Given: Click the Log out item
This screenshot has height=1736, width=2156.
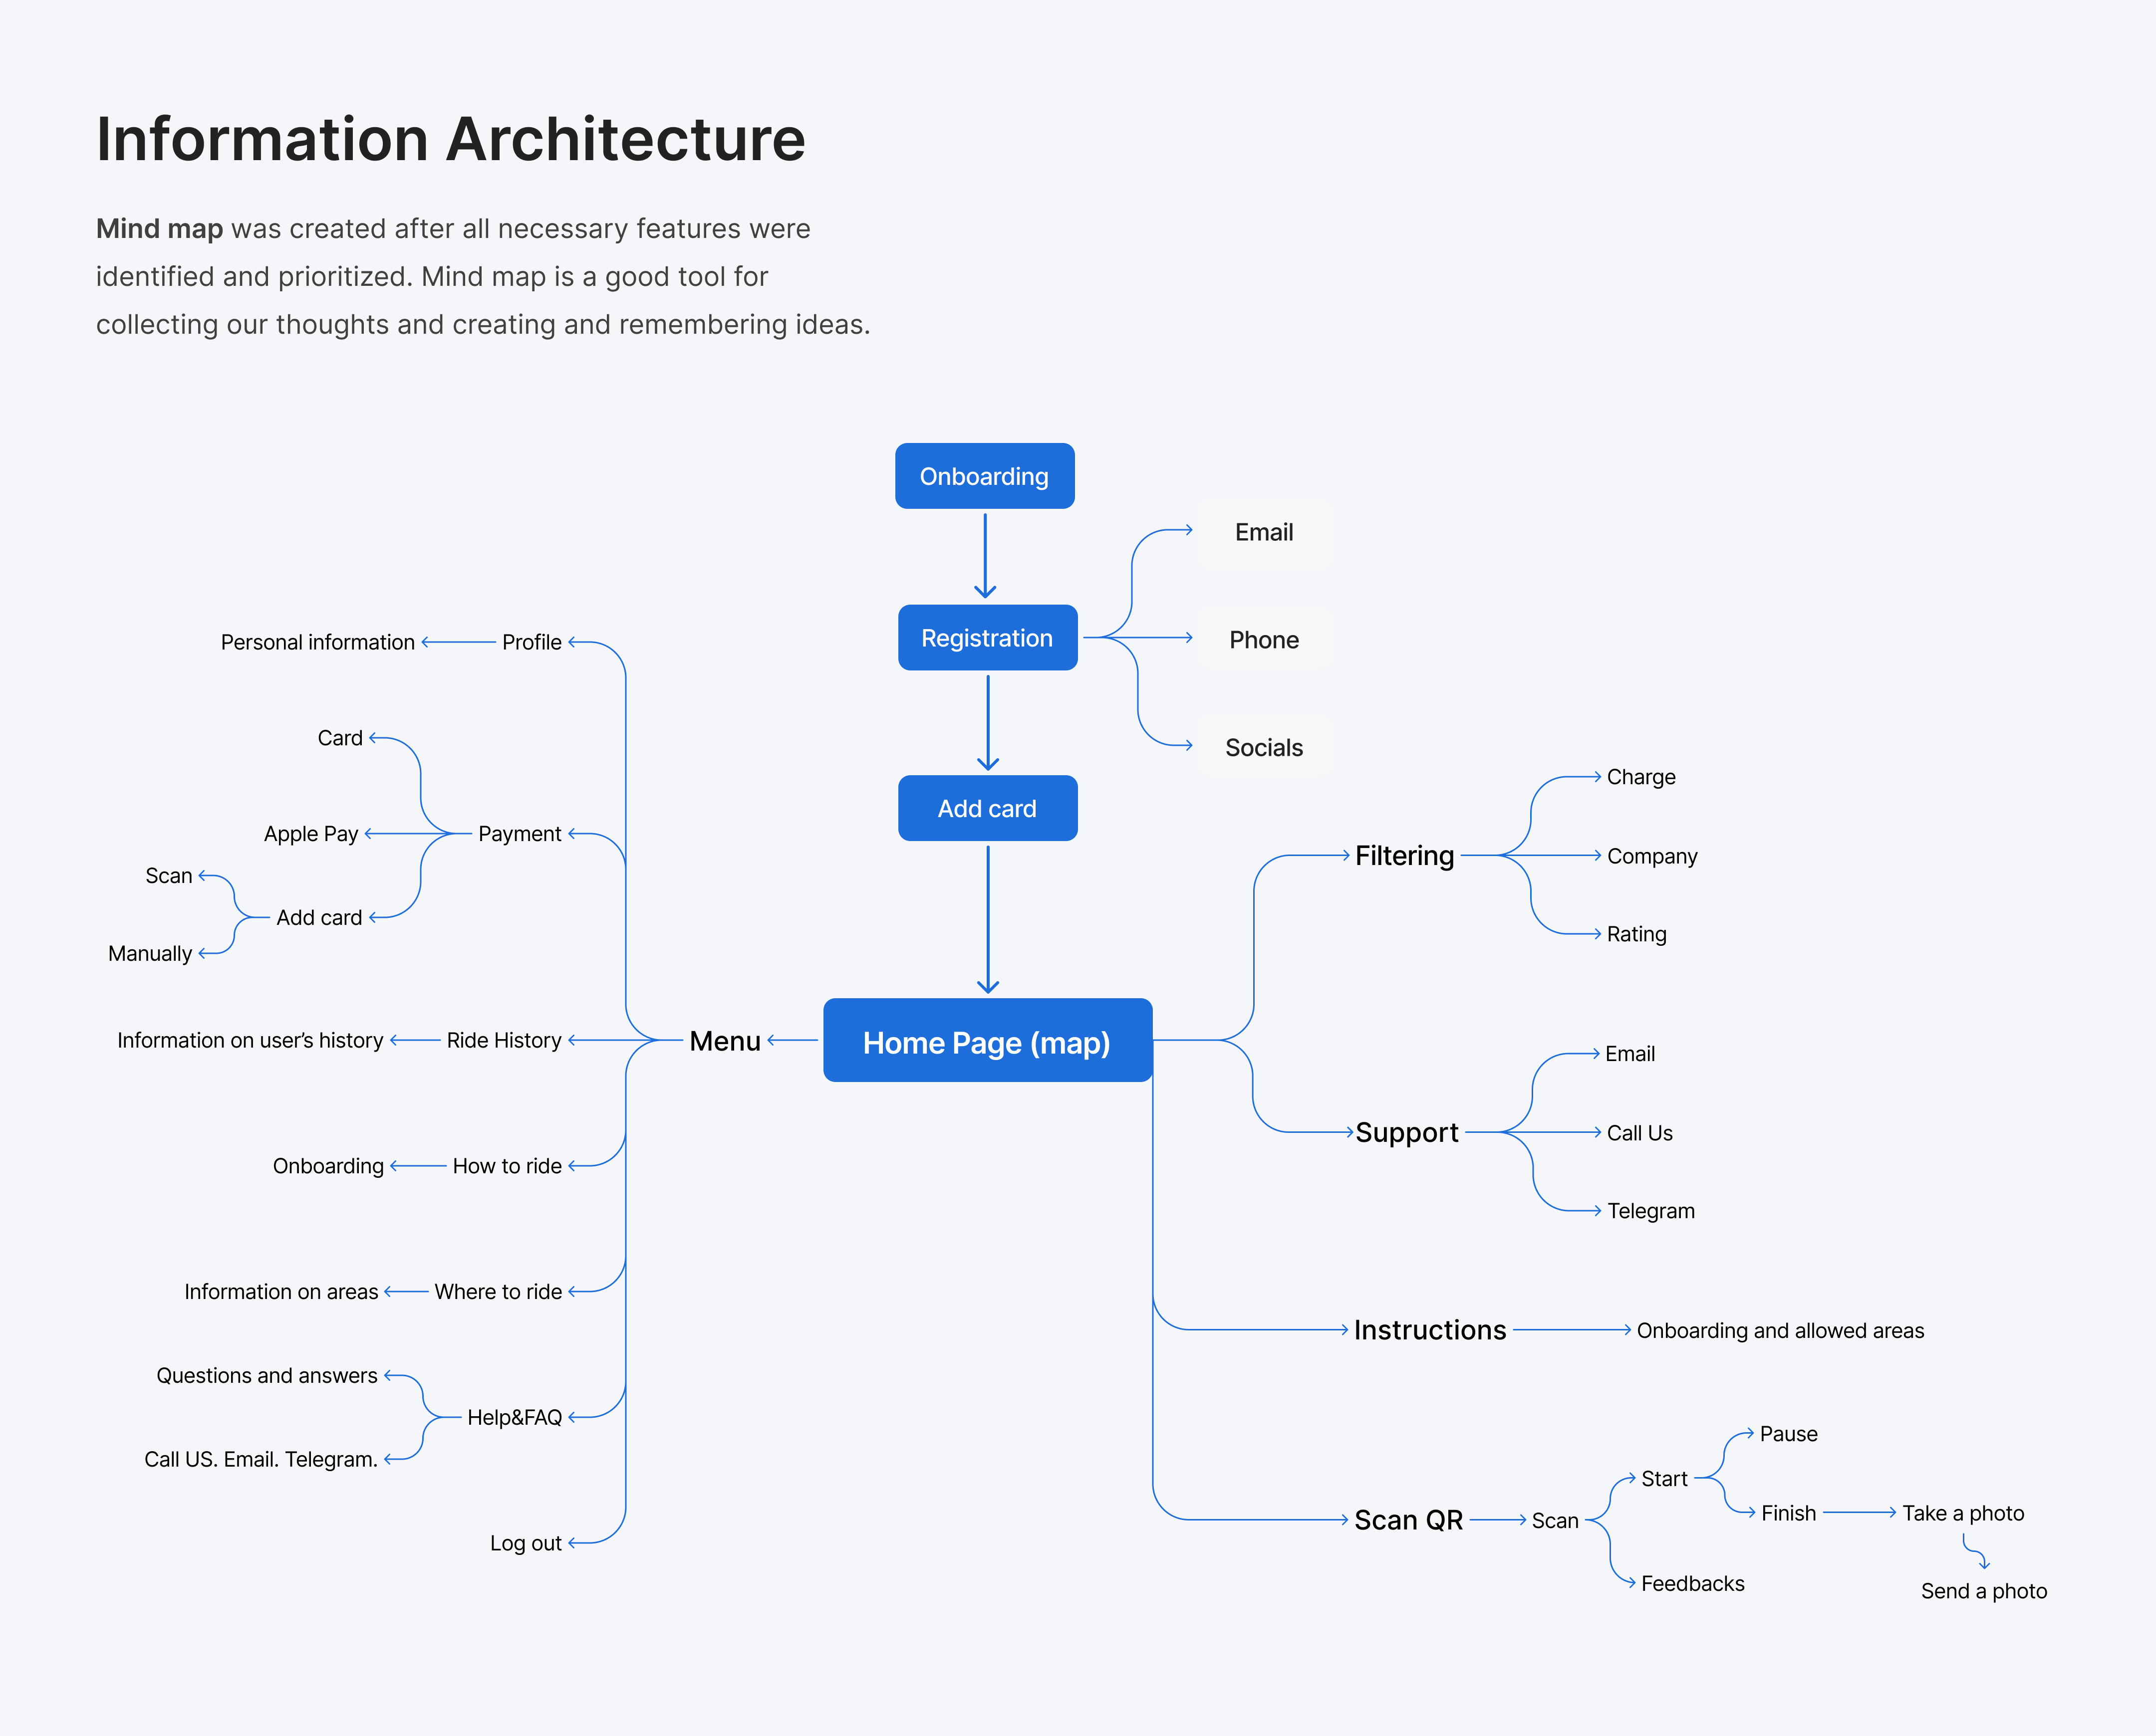Looking at the screenshot, I should coord(525,1543).
